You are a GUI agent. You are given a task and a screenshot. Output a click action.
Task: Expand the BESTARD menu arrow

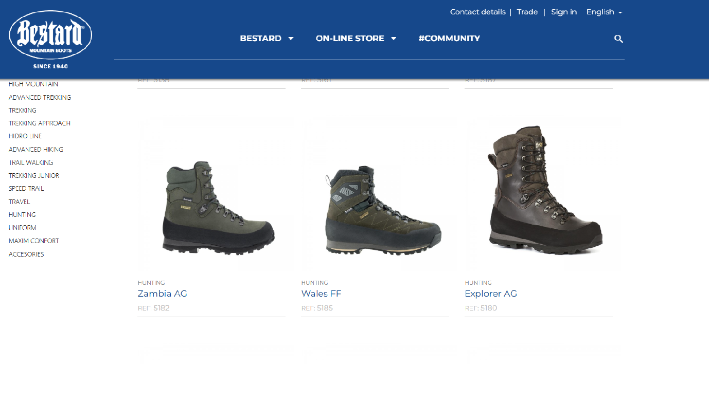pyautogui.click(x=291, y=39)
